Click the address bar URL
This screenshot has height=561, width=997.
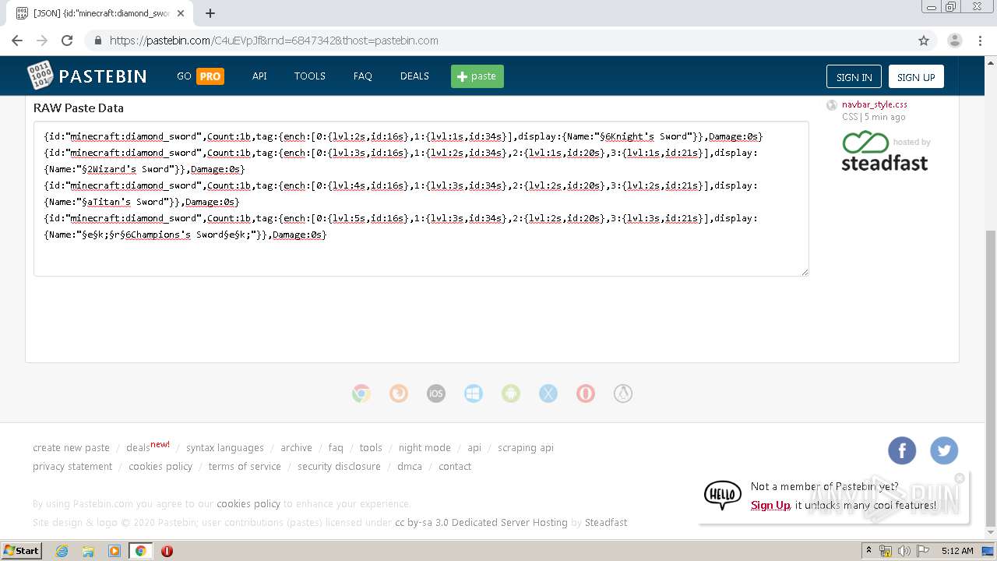coord(273,41)
